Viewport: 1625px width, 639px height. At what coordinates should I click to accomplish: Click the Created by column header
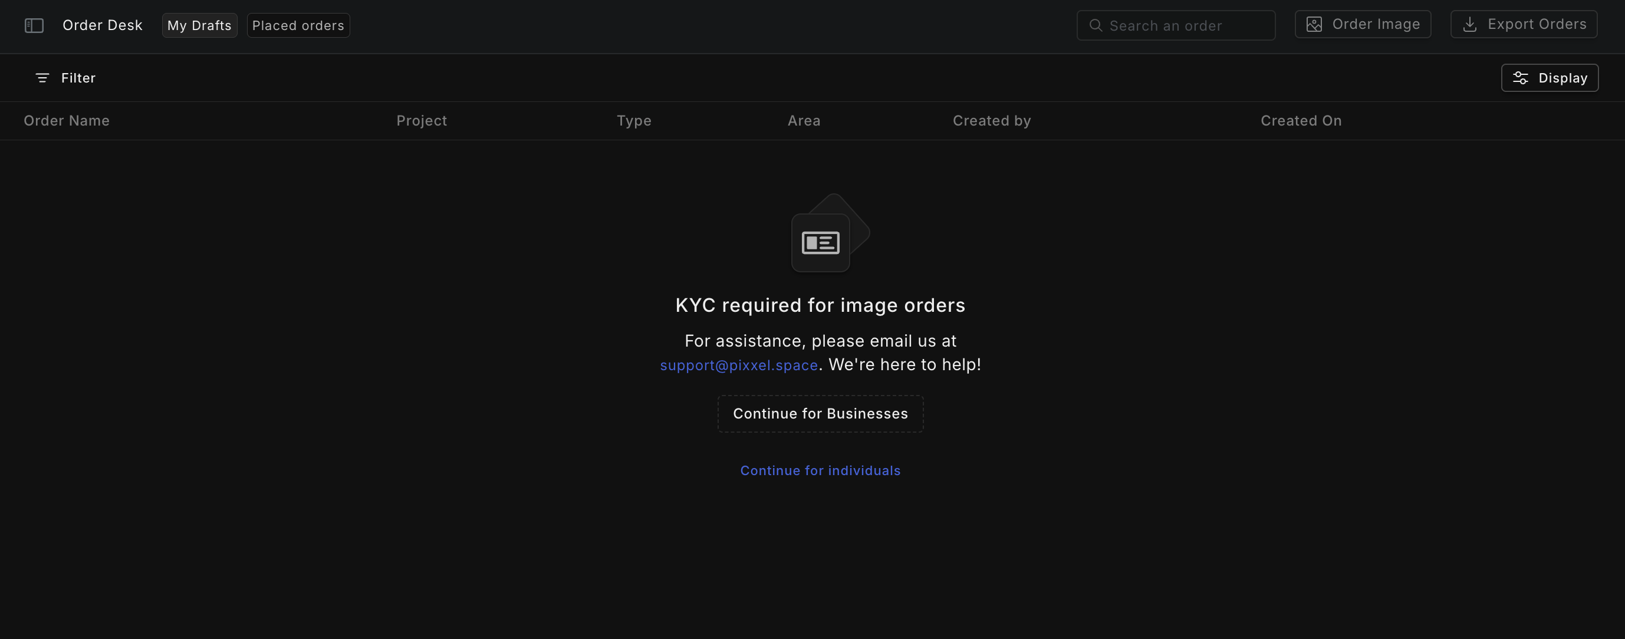992,120
